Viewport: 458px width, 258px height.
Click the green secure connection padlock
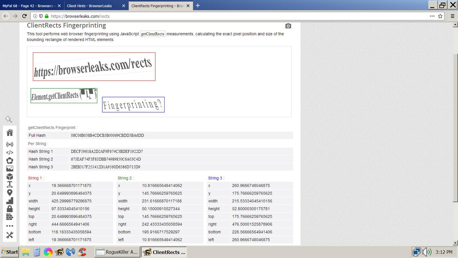(47, 16)
